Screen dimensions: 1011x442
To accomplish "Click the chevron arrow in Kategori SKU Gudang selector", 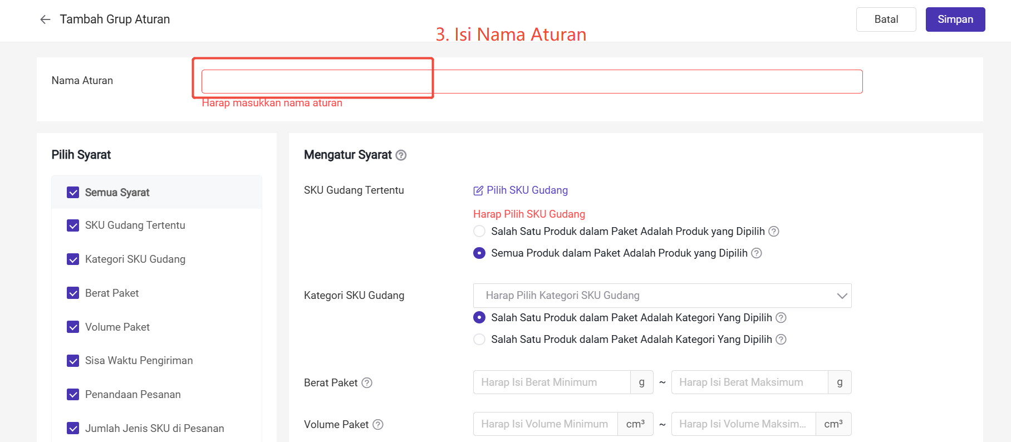I will tap(842, 296).
